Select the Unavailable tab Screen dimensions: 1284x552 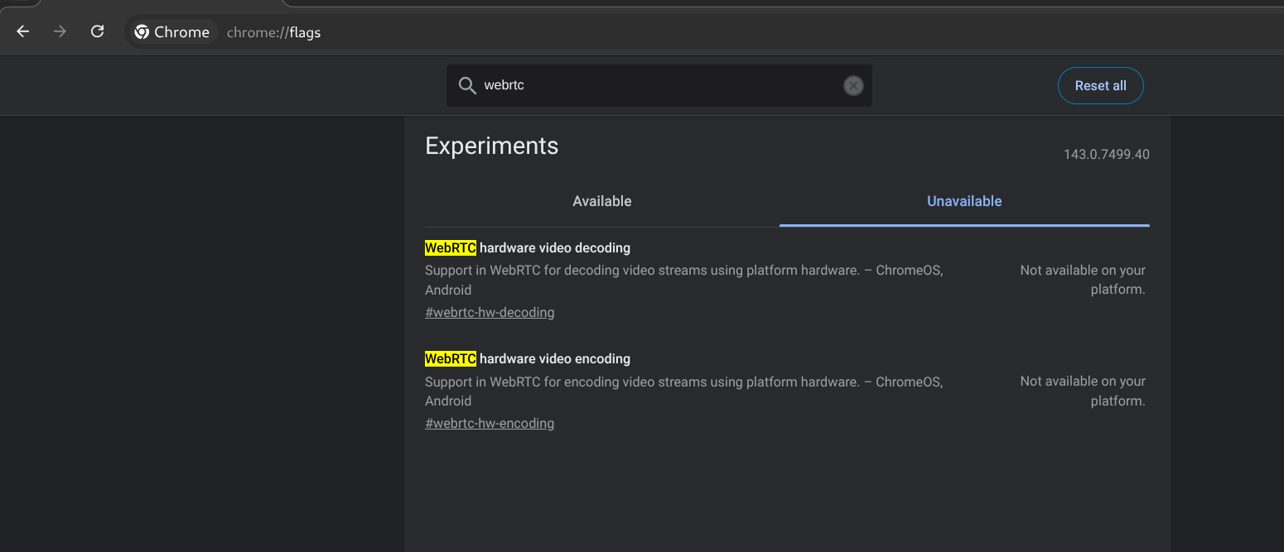pyautogui.click(x=963, y=201)
